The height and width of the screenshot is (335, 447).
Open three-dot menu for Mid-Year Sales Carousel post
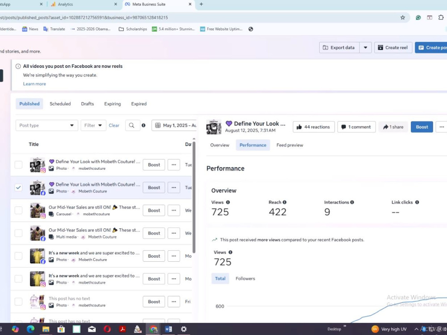[x=174, y=210]
